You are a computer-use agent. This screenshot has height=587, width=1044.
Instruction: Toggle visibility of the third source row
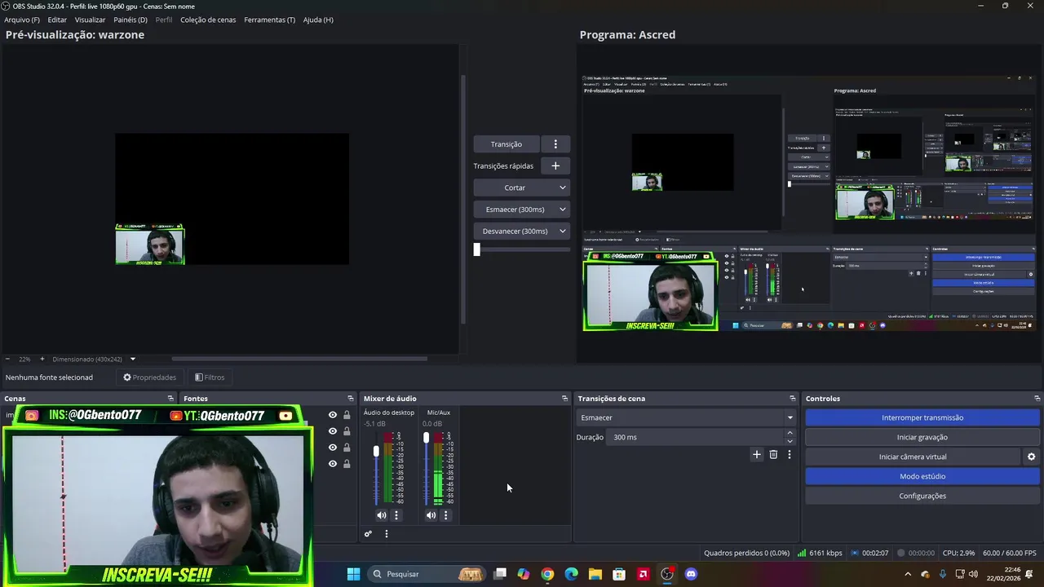click(332, 448)
